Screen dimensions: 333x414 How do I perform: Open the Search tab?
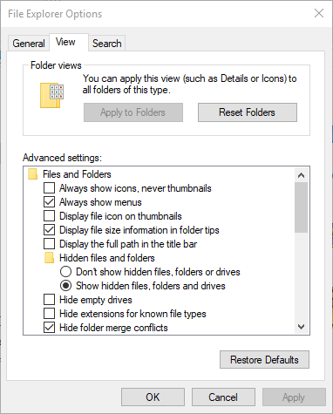tap(107, 44)
